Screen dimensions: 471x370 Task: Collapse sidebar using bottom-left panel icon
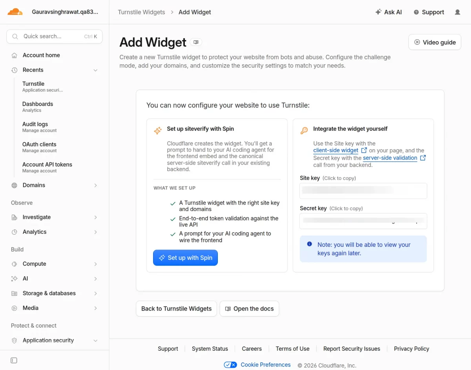(x=14, y=360)
